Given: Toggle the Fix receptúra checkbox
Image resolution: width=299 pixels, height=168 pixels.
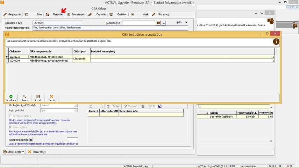Looking at the screenshot, I should pyautogui.click(x=10, y=127).
